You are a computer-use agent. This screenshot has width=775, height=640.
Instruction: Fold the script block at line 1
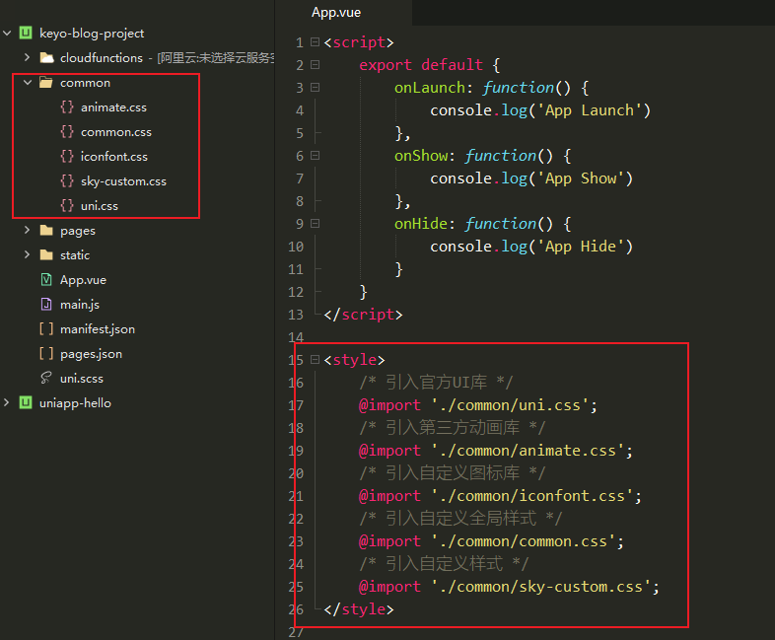pos(315,42)
